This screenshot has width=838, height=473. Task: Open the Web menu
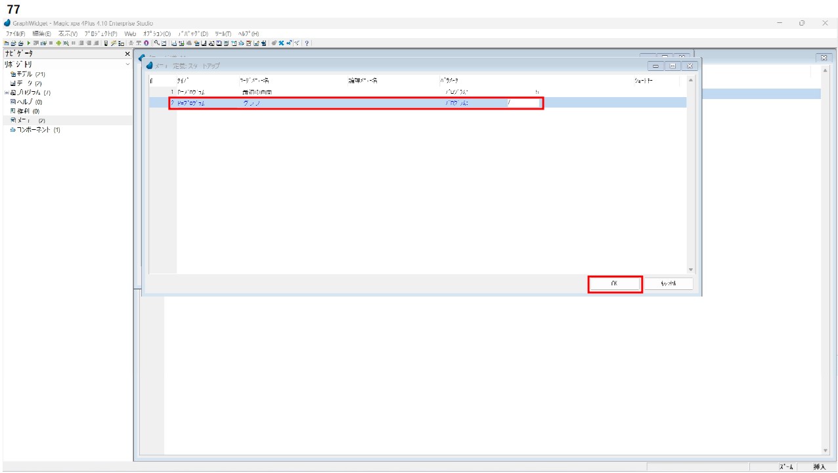(x=130, y=33)
